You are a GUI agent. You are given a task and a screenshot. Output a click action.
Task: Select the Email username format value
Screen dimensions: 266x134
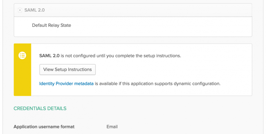[112, 127]
